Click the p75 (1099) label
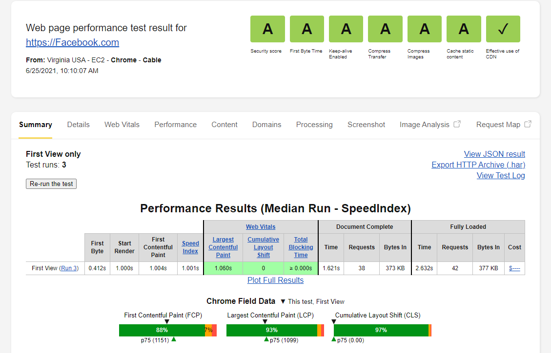Viewport: 551px width, 353px height. pos(284,340)
